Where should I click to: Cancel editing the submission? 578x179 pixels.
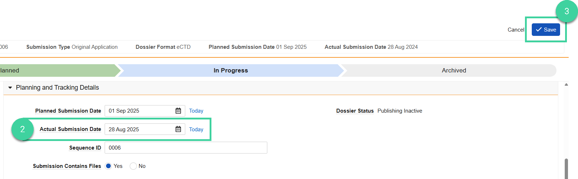coord(516,30)
